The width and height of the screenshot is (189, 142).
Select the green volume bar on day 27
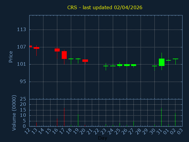click(133, 124)
